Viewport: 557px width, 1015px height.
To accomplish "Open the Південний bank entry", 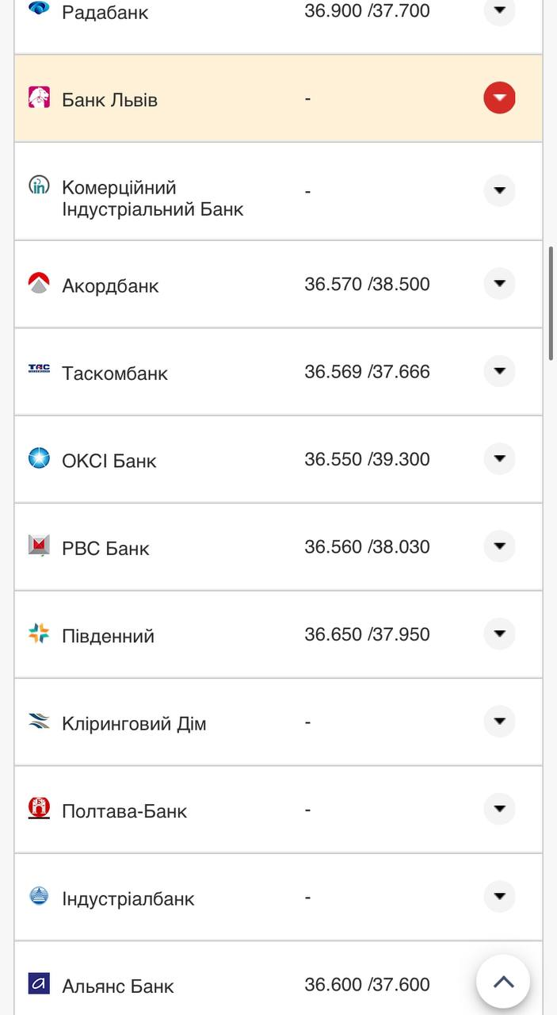I will pos(499,633).
